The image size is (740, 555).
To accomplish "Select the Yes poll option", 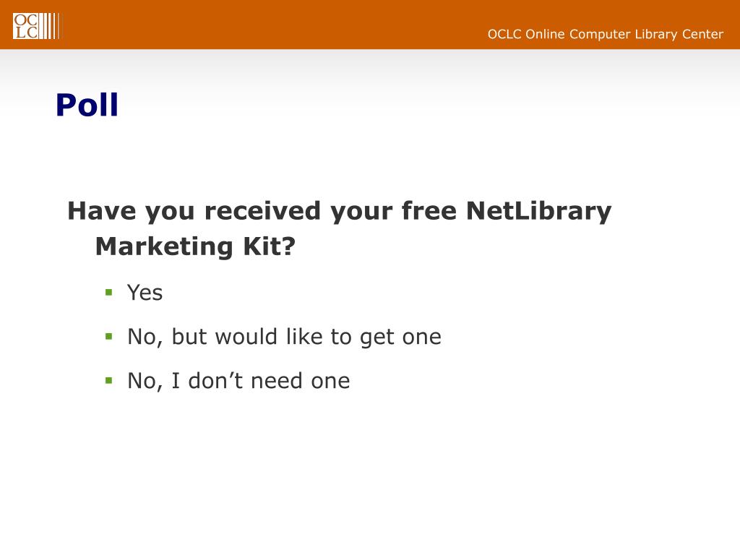I will (145, 293).
